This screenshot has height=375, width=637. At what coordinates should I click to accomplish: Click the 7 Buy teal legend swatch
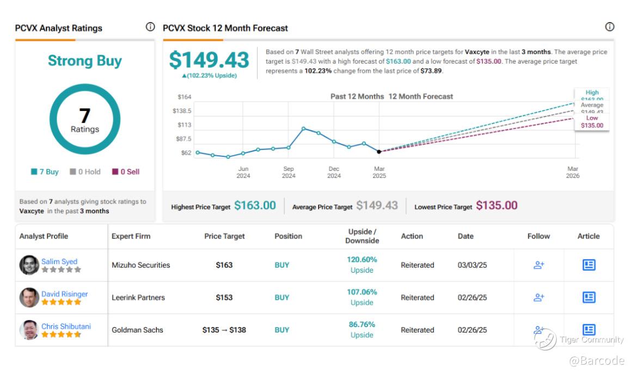pos(34,171)
